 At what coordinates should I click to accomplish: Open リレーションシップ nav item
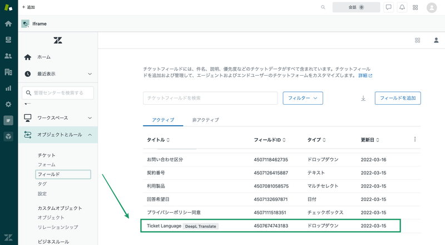[x=58, y=227]
